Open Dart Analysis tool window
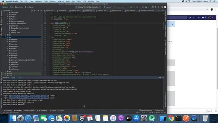This screenshot has height=123, width=218. 29,110
